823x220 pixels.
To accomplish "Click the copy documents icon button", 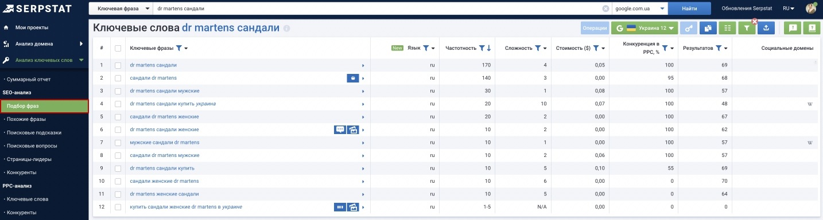I will click(708, 27).
